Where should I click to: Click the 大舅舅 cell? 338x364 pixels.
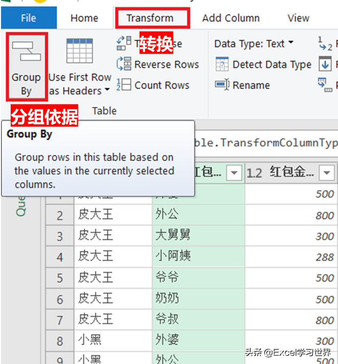coord(199,235)
